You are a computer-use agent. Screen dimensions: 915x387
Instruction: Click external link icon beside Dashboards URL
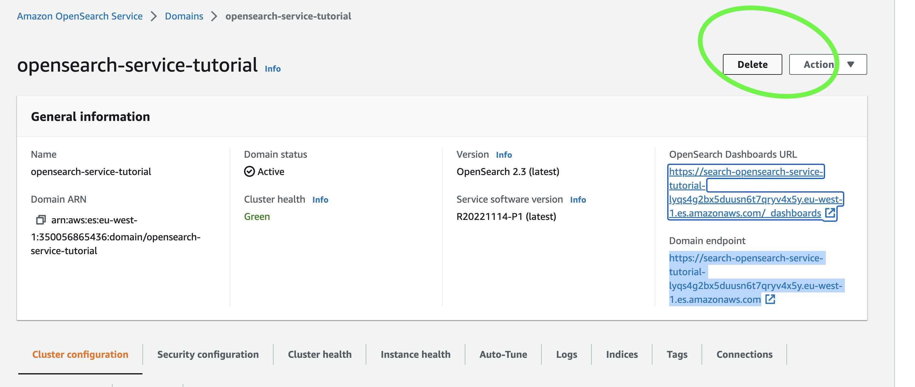830,213
